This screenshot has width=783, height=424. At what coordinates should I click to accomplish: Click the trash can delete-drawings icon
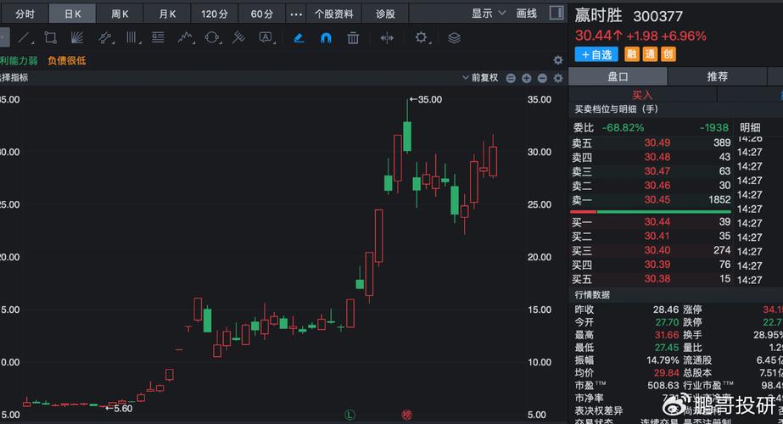tap(353, 38)
